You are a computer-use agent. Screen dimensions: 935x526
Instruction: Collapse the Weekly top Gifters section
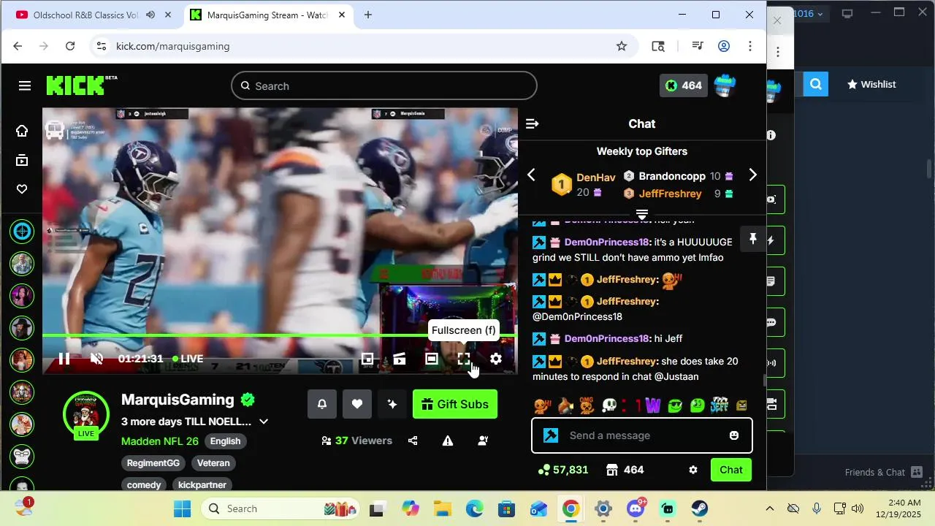tap(642, 214)
